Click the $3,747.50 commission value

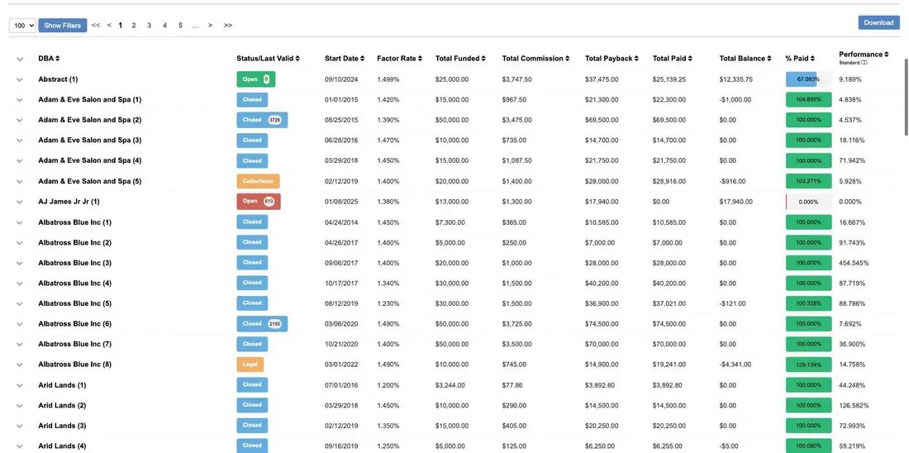click(x=517, y=79)
